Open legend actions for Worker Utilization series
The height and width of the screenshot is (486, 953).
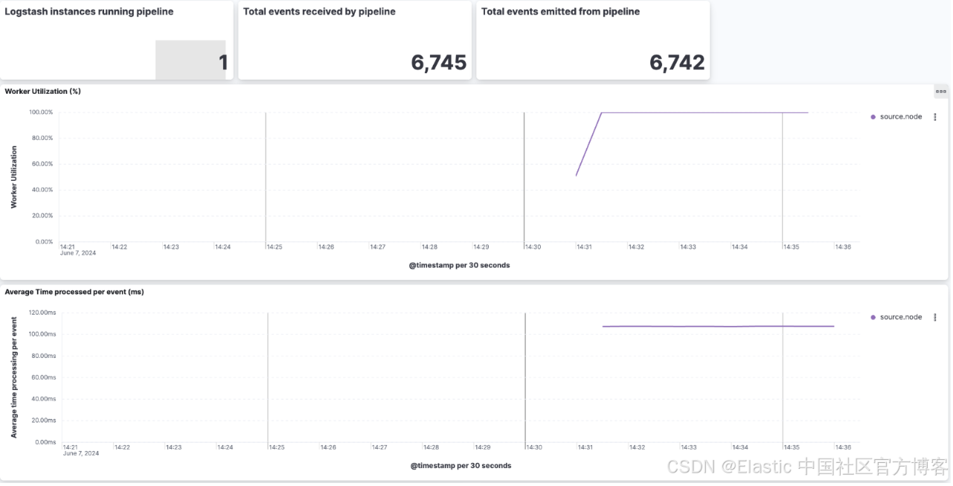(x=935, y=117)
